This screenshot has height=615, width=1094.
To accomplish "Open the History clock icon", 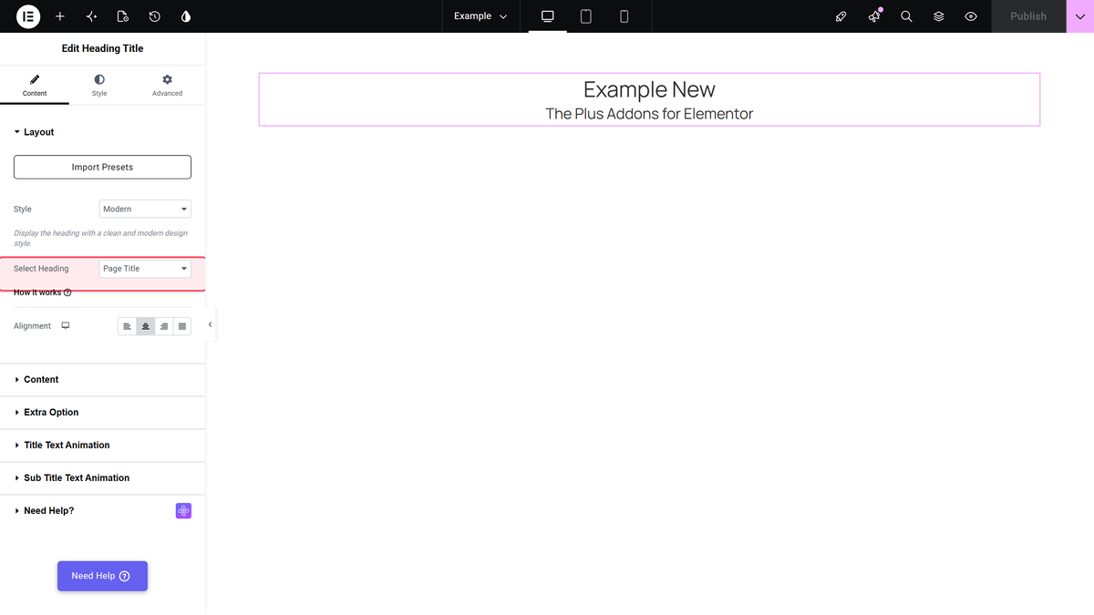I will click(x=154, y=16).
